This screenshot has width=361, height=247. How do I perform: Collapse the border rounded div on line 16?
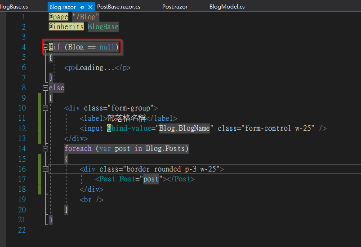click(x=45, y=169)
